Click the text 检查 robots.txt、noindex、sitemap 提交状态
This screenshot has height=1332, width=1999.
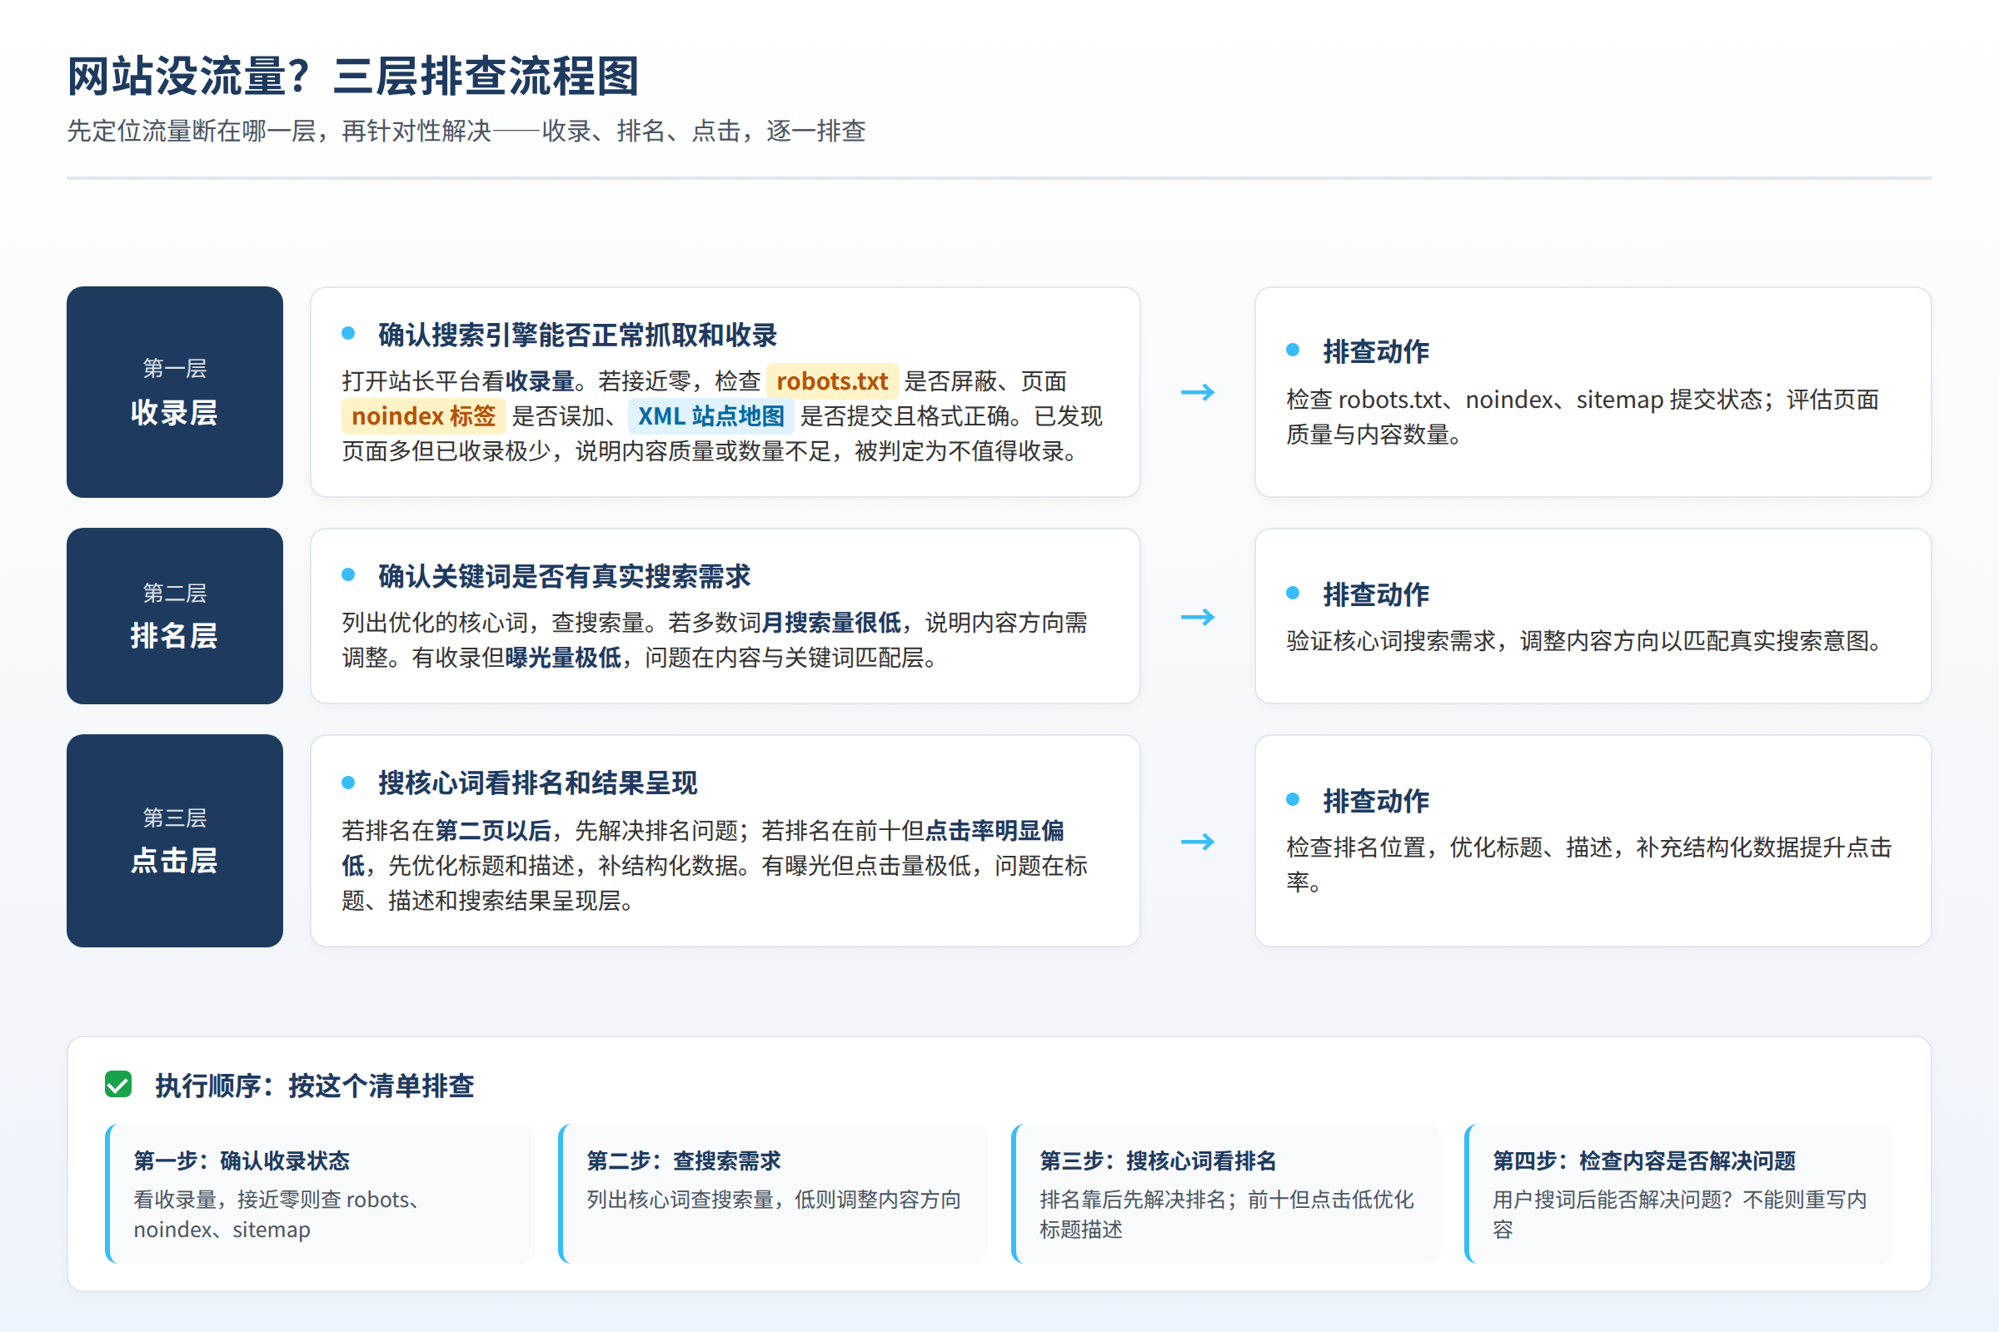tap(1524, 400)
